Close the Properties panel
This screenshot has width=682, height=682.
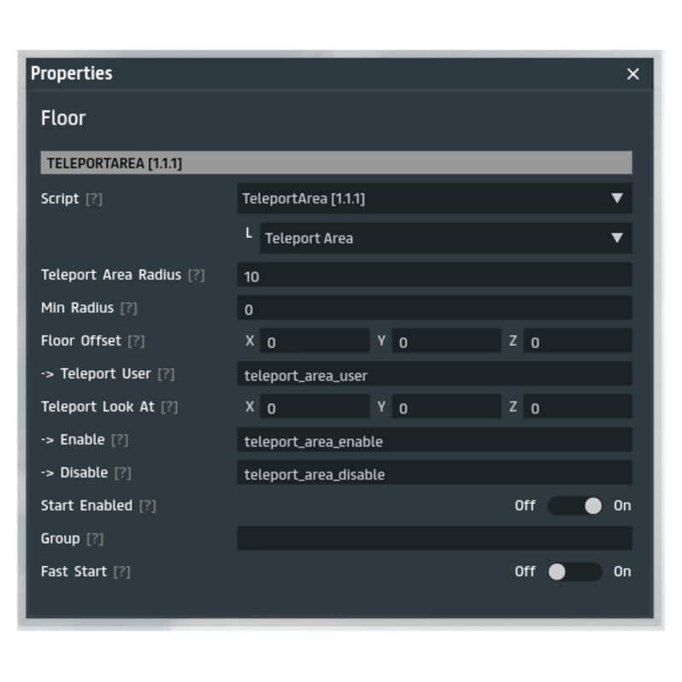coord(633,74)
